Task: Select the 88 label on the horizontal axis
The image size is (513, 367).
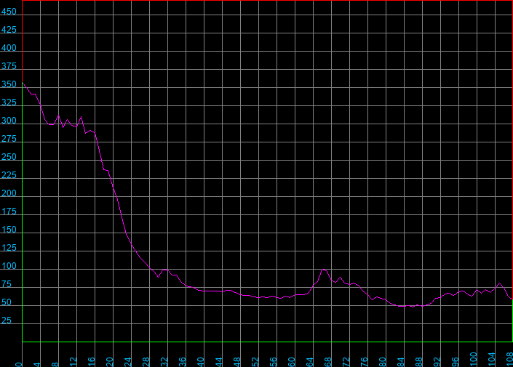Action: [x=419, y=362]
